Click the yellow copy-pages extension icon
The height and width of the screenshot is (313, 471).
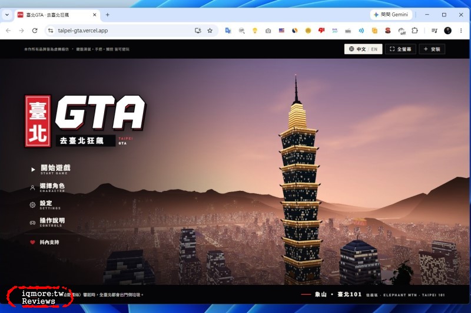(x=374, y=31)
